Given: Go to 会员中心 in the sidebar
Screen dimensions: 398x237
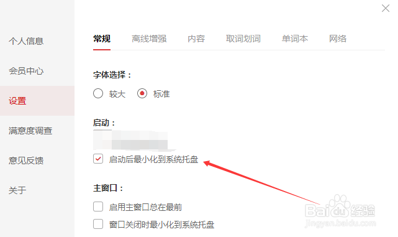Looking at the screenshot, I should (26, 71).
